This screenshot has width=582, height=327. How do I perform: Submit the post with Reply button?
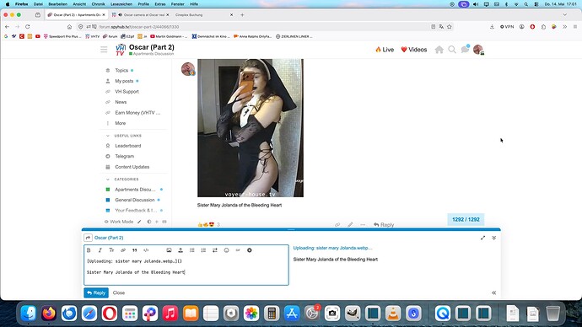[x=96, y=293]
